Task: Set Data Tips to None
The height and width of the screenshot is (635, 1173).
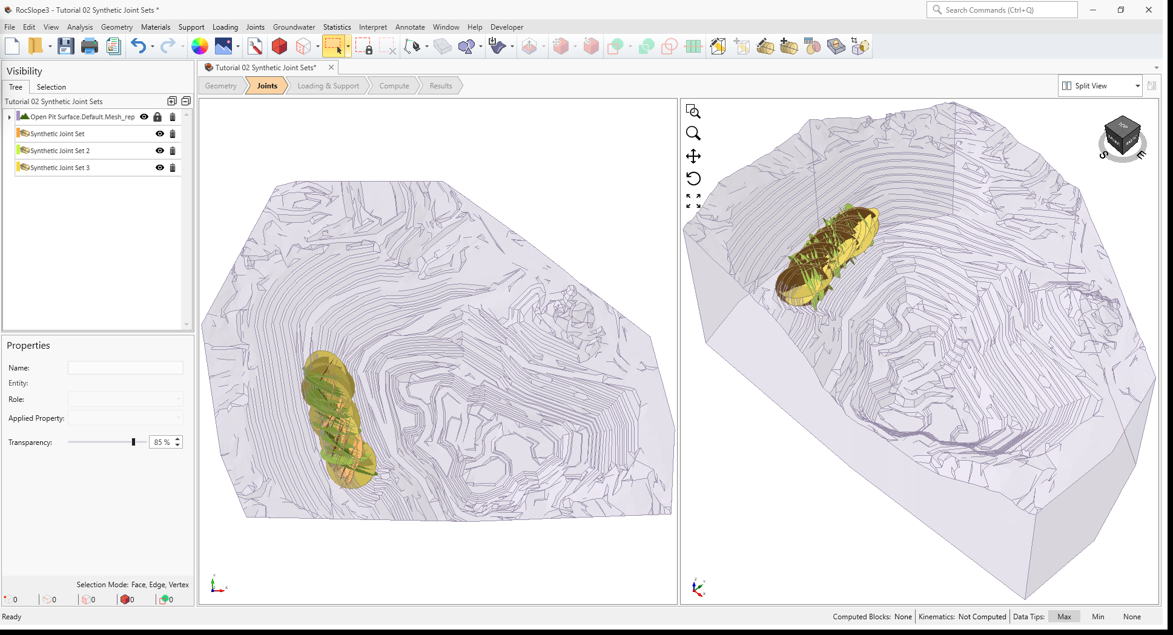Action: pos(1132,617)
